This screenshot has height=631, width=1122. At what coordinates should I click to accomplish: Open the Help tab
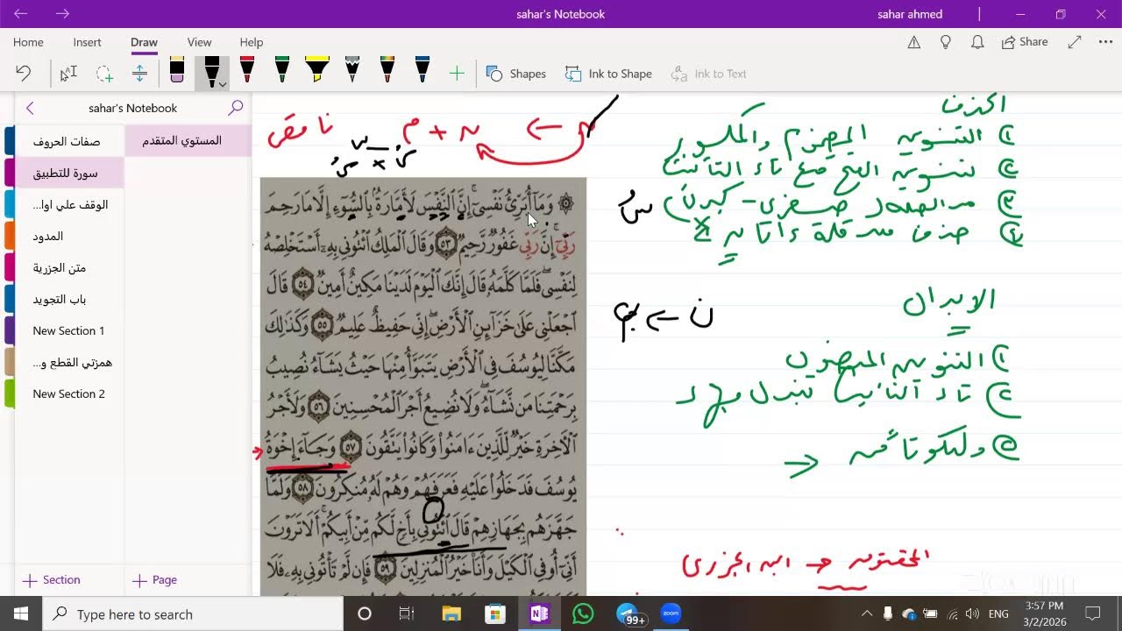tap(252, 42)
